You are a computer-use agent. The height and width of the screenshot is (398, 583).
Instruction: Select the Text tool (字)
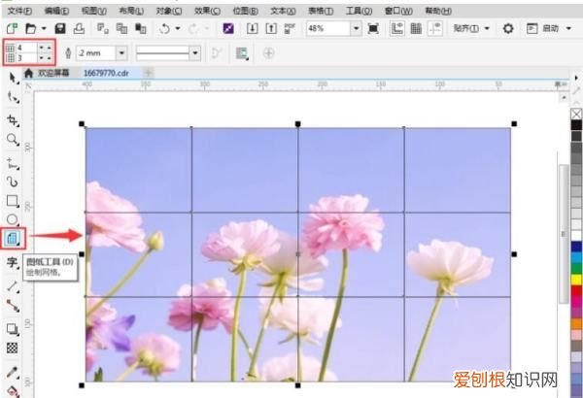(x=13, y=263)
